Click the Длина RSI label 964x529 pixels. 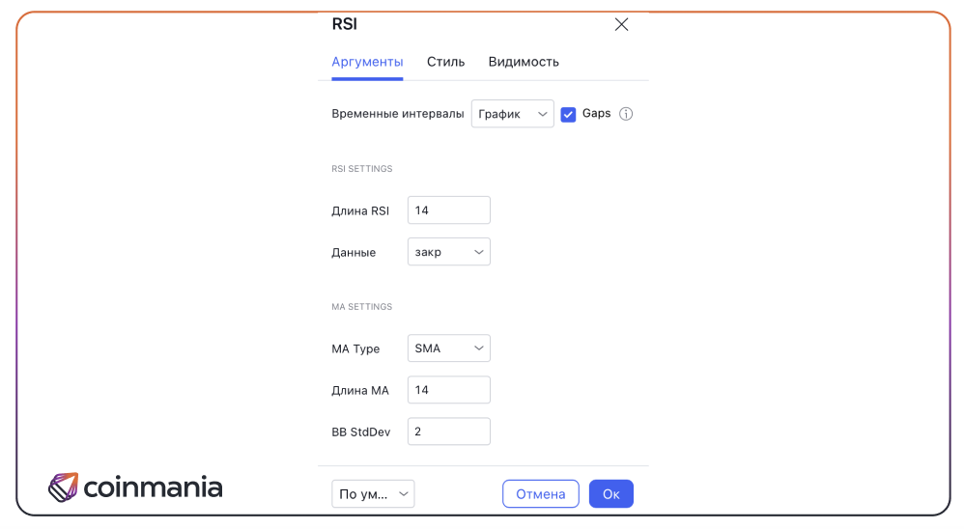point(360,210)
